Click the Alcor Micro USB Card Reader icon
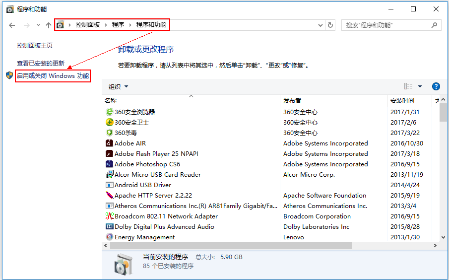The image size is (449, 280). tap(109, 174)
